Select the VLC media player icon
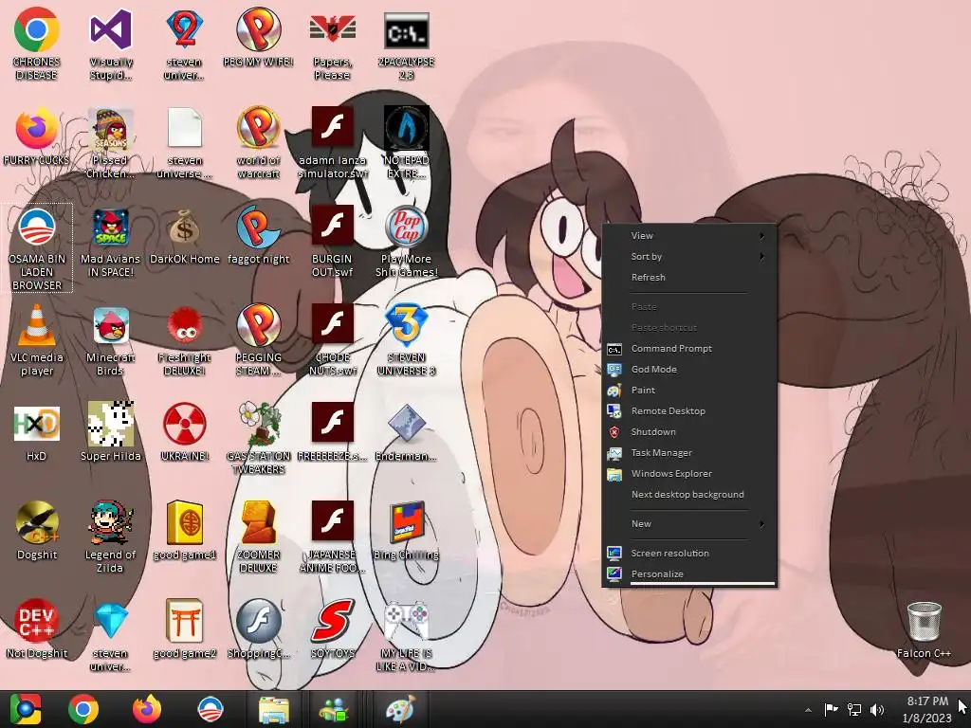This screenshot has width=971, height=728. point(37,326)
